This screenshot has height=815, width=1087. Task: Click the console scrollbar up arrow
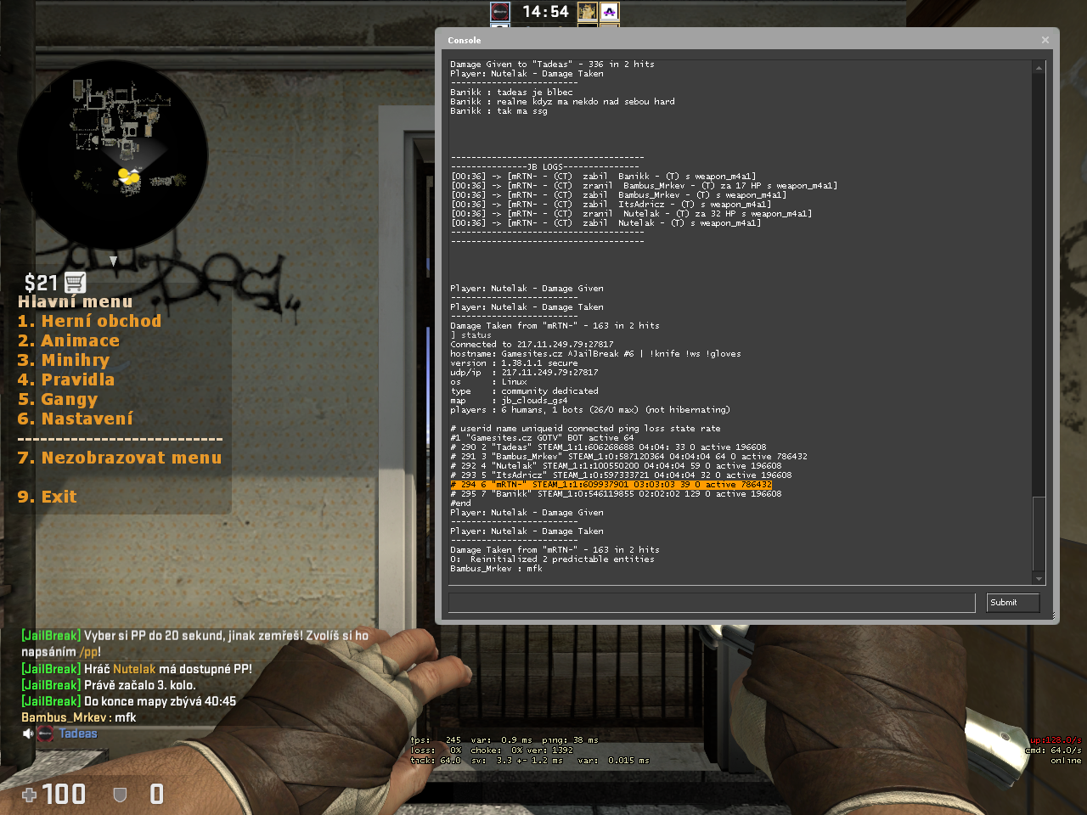click(1039, 68)
